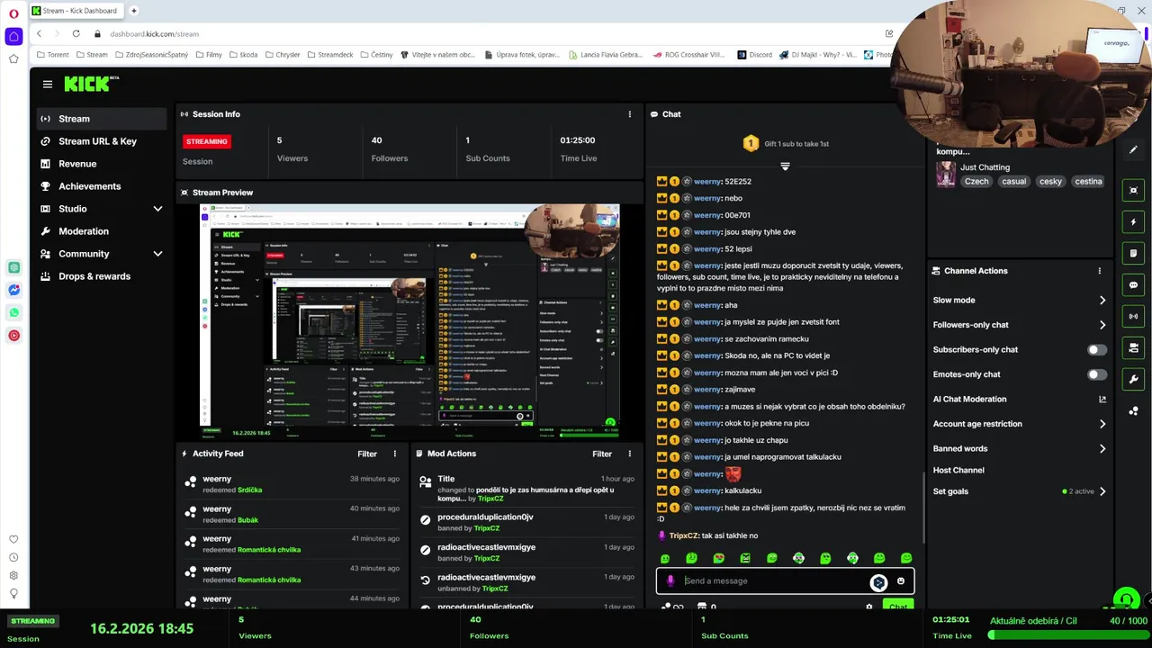Open Revenue page
The height and width of the screenshot is (648, 1152).
[x=102, y=164]
